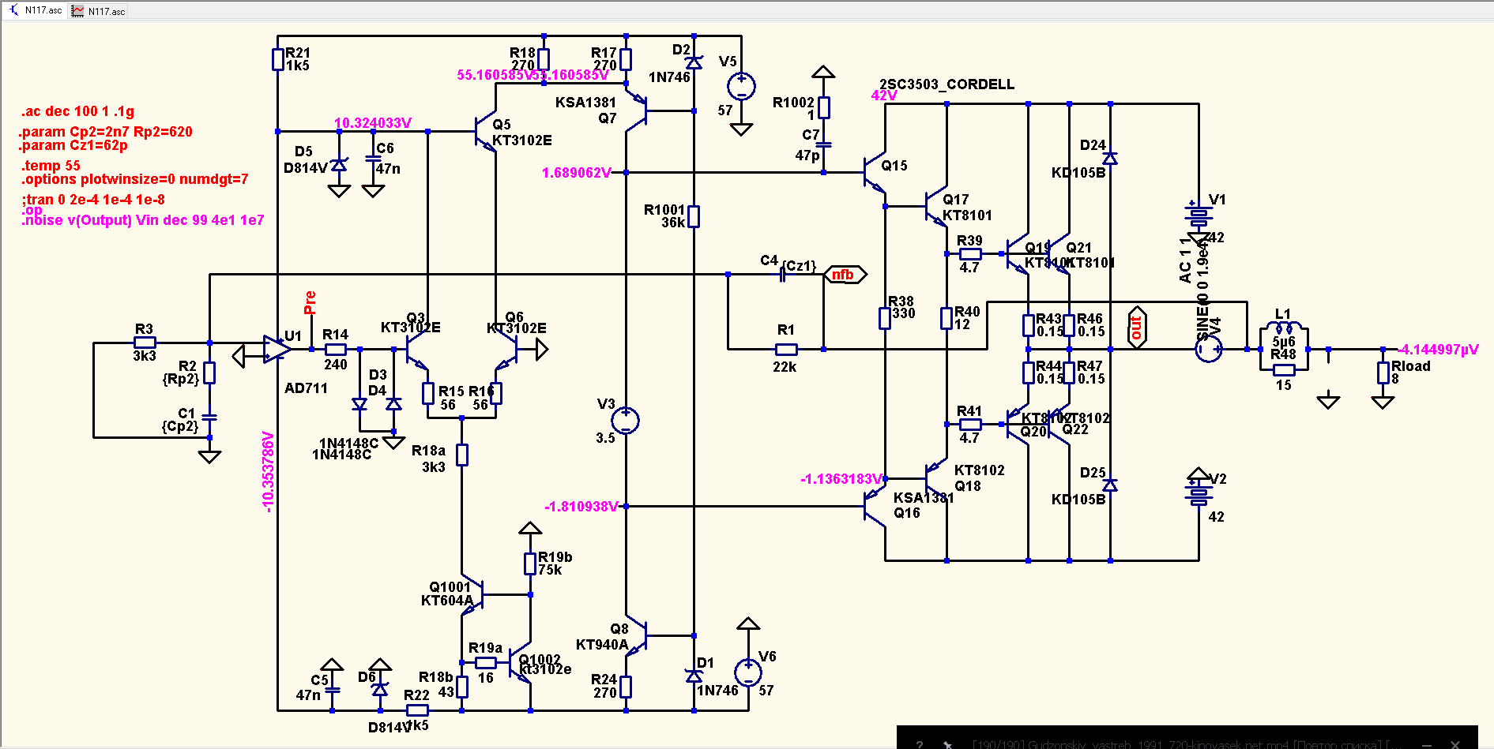Switch to the N117.asc schematic tab
This screenshot has height=749, width=1494.
pos(36,10)
